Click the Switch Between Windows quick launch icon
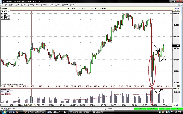The height and width of the screenshot is (114, 183). tap(14, 112)
